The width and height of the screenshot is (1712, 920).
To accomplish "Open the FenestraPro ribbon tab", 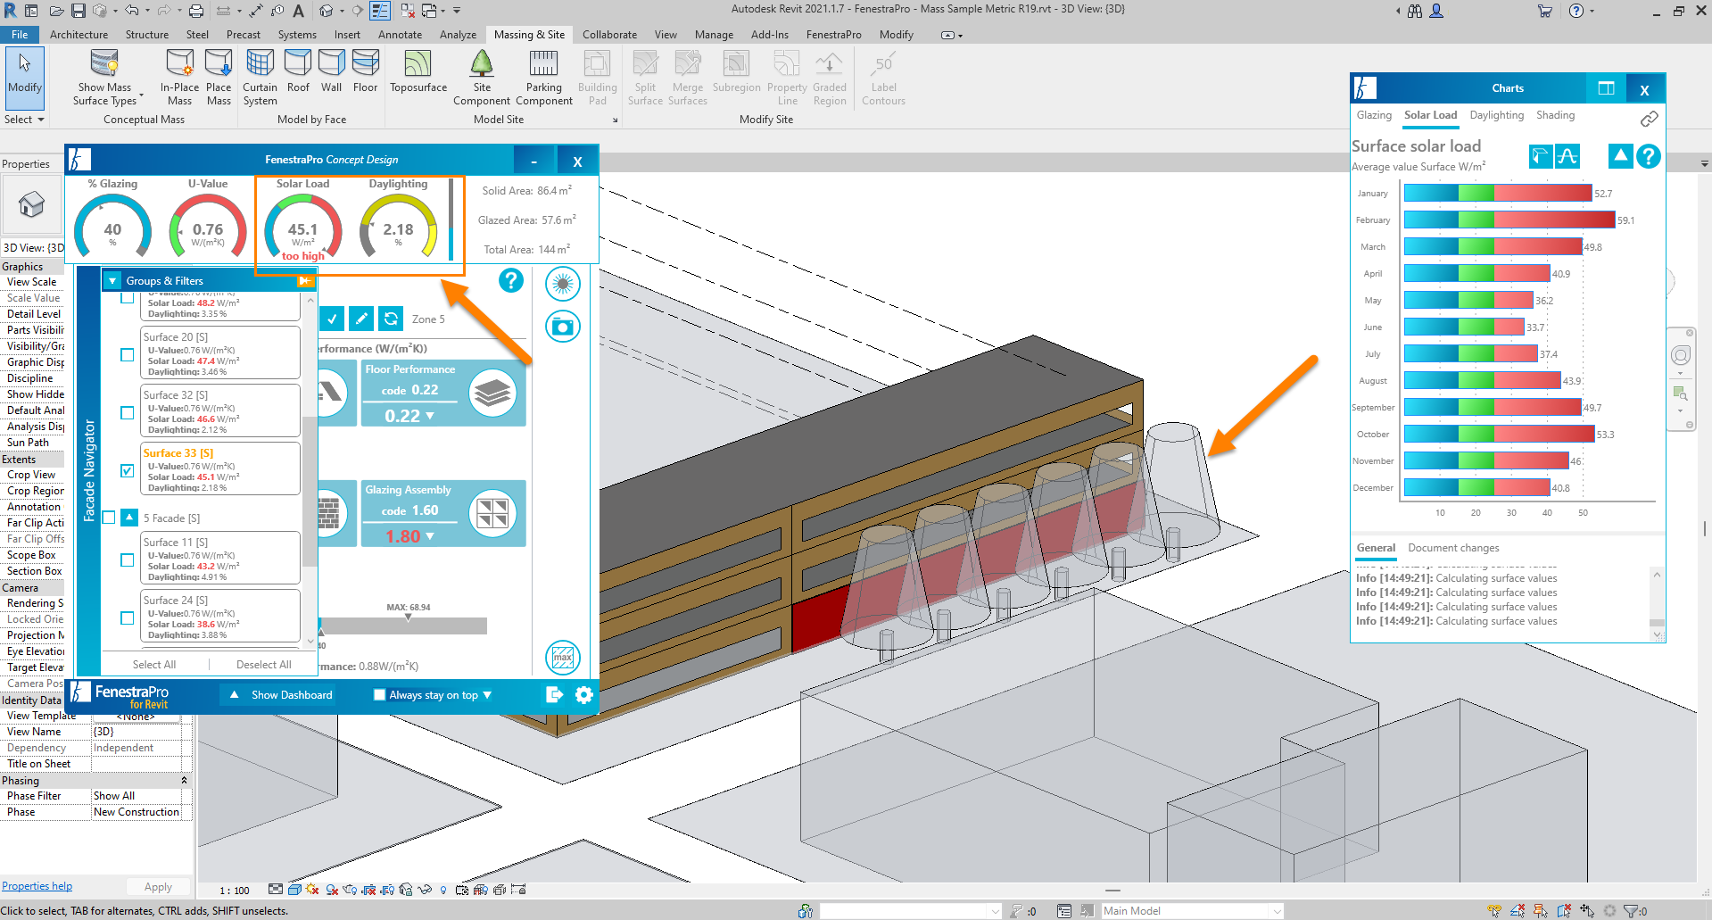I will 833,35.
